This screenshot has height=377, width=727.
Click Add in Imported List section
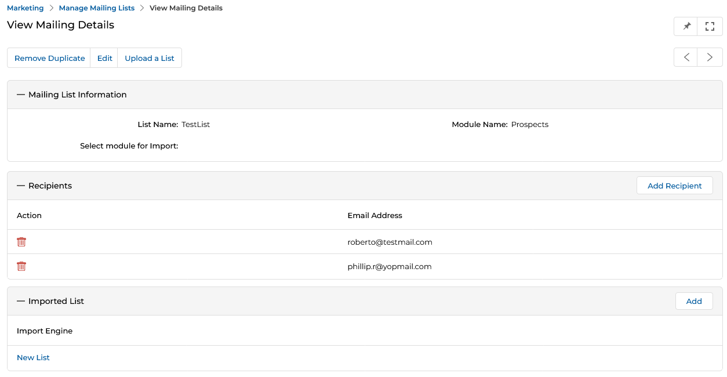click(x=694, y=301)
